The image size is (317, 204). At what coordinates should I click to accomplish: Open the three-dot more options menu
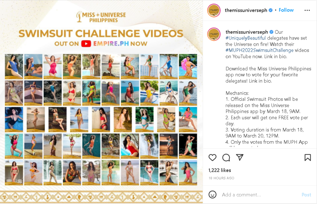(307, 10)
